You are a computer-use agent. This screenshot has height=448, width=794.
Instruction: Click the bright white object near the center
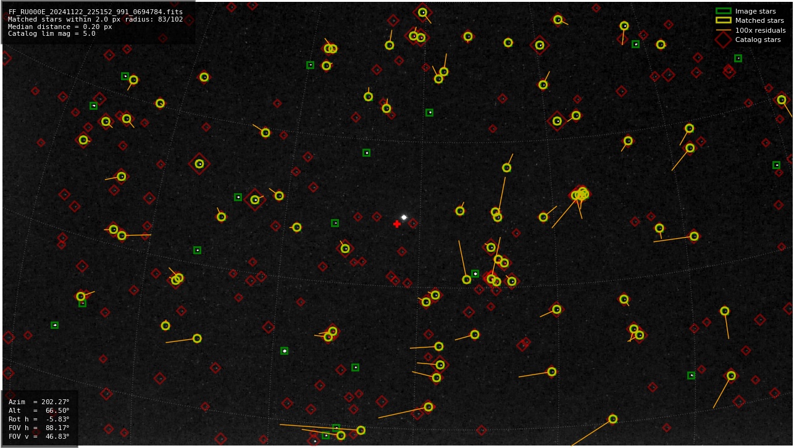click(404, 217)
